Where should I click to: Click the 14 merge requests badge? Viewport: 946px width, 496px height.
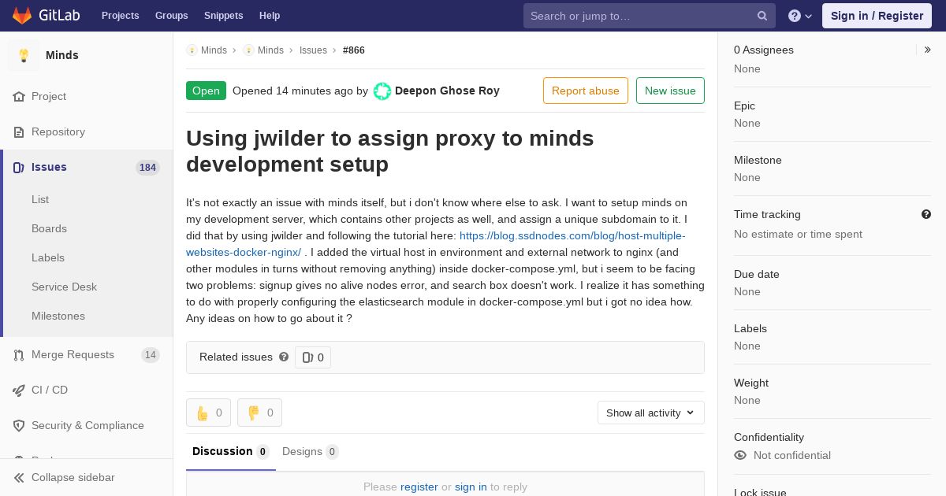click(x=150, y=354)
